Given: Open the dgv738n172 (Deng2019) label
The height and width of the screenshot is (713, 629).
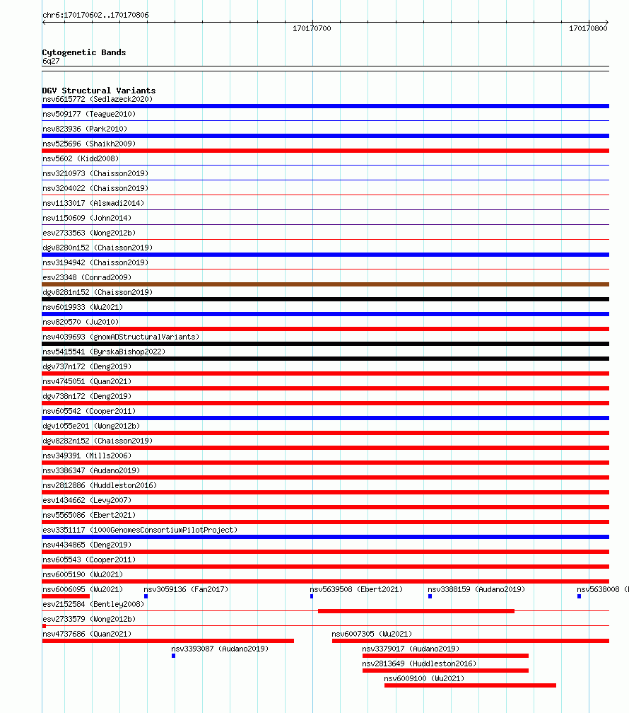Looking at the screenshot, I should coord(87,397).
